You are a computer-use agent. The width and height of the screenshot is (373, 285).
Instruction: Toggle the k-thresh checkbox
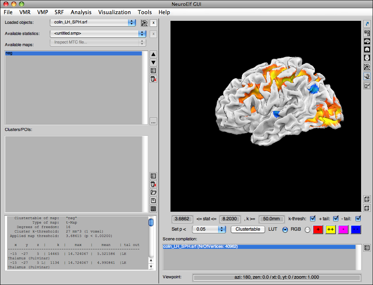pos(313,218)
